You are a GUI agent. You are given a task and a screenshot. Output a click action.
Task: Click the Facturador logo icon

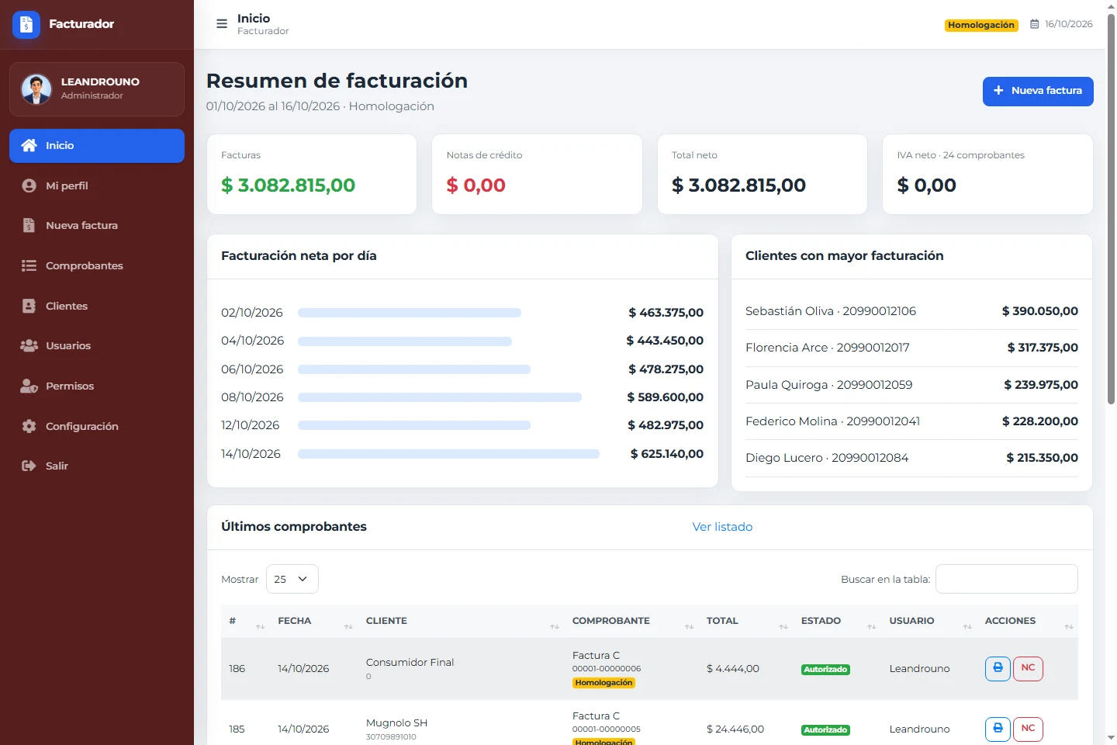26,25
